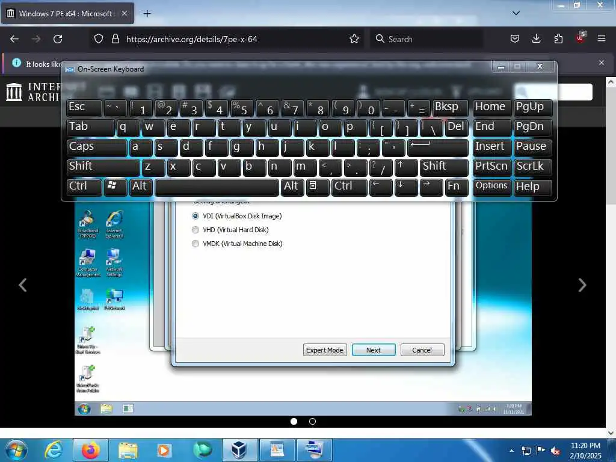
Task: Reload the page in Firefox
Action: 58,39
